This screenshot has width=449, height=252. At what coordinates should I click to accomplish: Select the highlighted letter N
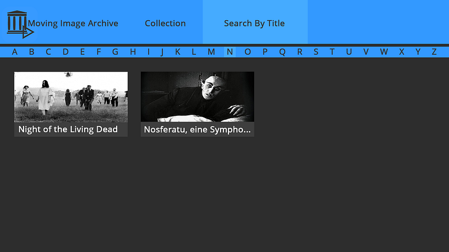pos(230,52)
